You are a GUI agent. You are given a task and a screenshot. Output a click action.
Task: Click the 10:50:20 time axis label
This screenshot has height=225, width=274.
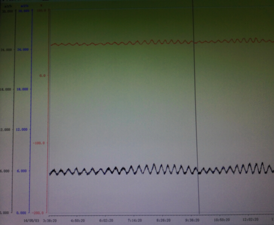pos(222,220)
